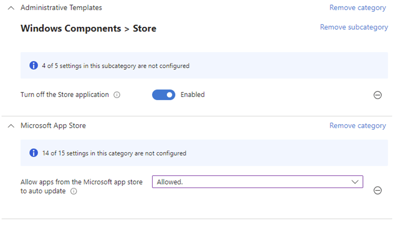Remove the Administrative Templates category
The image size is (409, 237).
pyautogui.click(x=357, y=8)
